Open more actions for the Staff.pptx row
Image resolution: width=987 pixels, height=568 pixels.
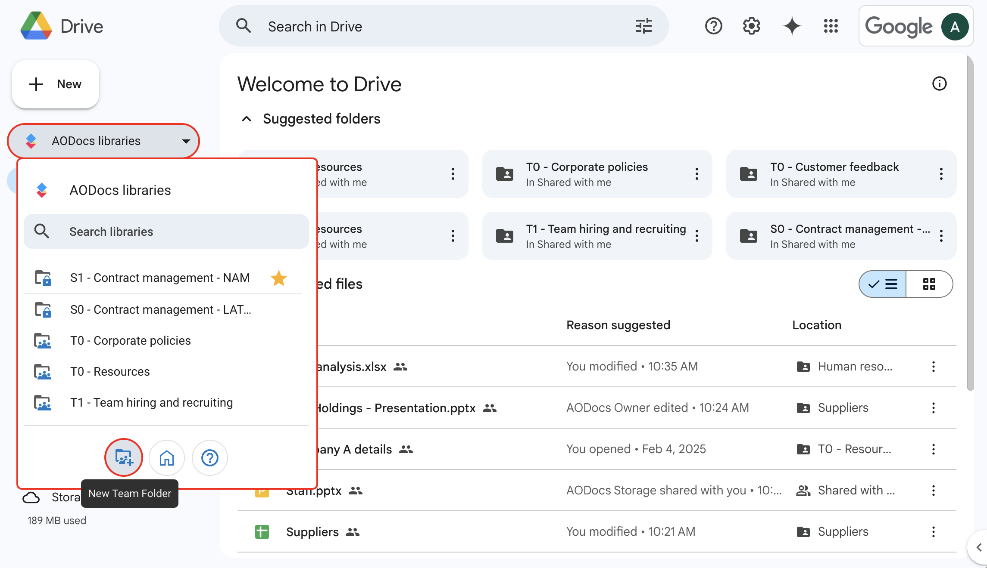click(x=934, y=491)
